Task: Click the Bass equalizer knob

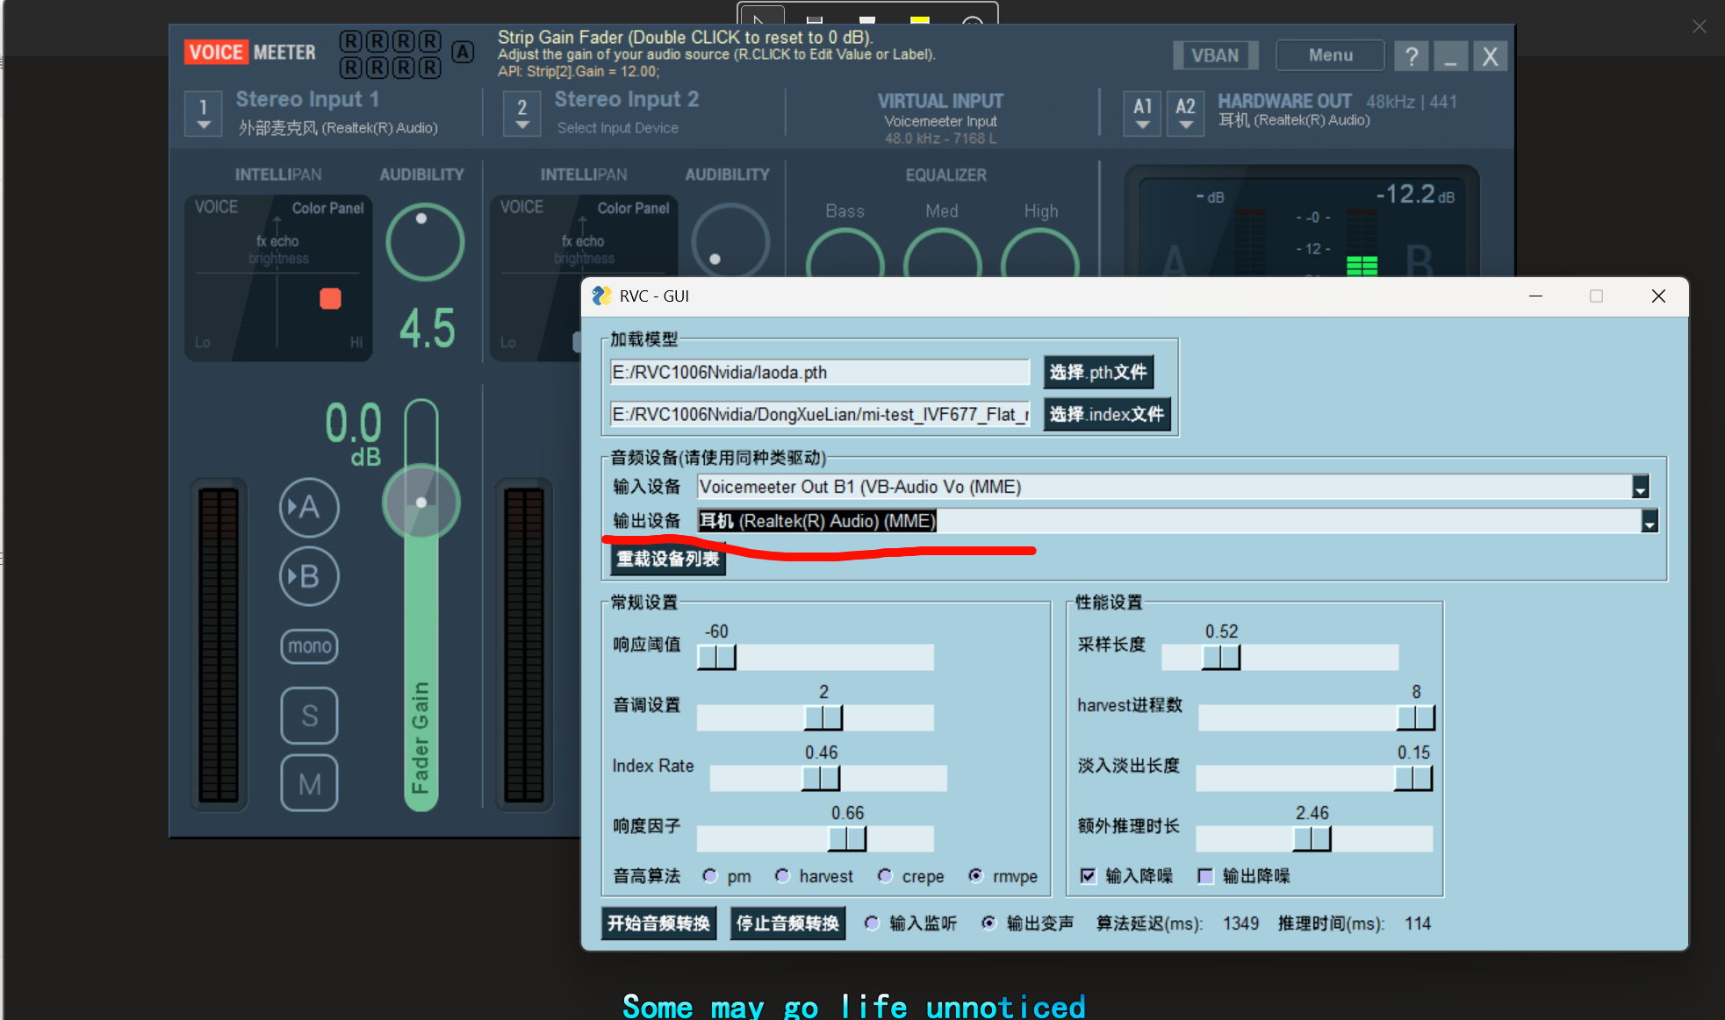Action: [x=845, y=253]
